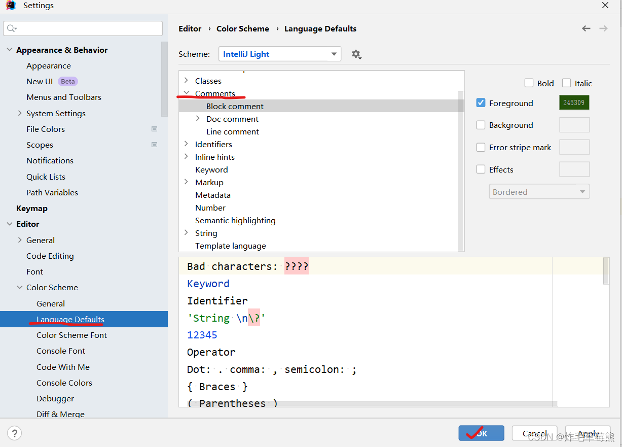The width and height of the screenshot is (622, 447).
Task: Open the help question mark button
Action: tap(15, 433)
